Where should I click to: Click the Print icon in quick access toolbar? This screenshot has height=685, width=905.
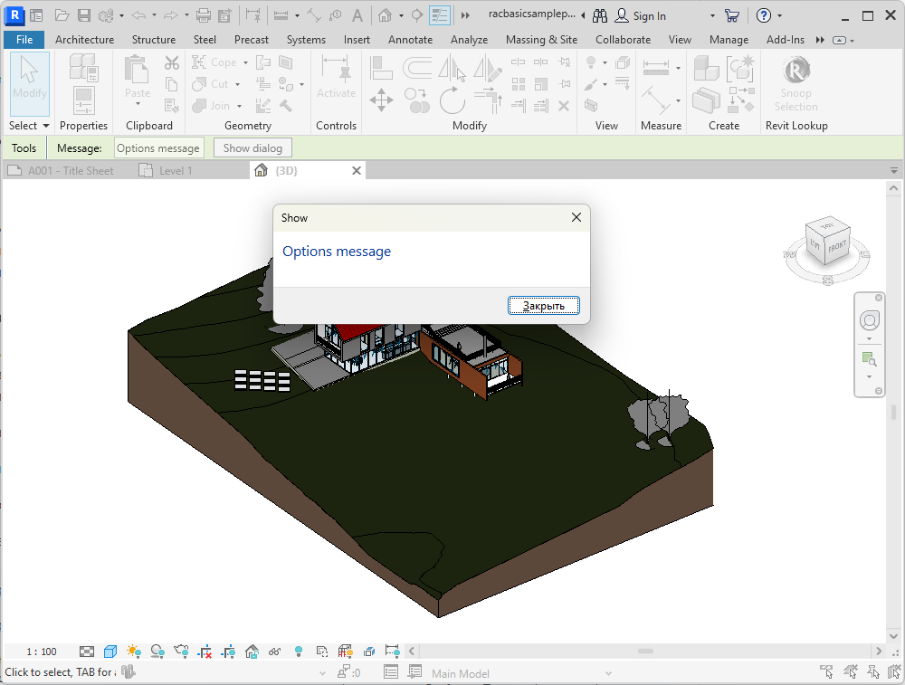[x=204, y=15]
